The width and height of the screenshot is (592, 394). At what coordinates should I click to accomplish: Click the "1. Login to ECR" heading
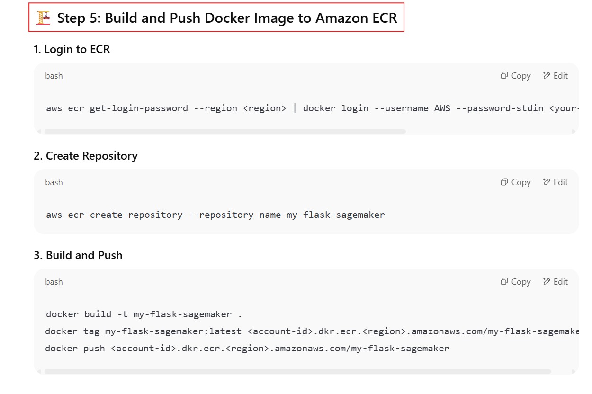tap(72, 49)
